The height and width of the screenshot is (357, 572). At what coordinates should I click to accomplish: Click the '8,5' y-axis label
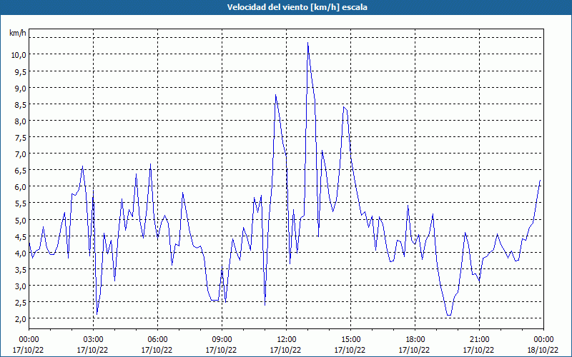pyautogui.click(x=21, y=104)
